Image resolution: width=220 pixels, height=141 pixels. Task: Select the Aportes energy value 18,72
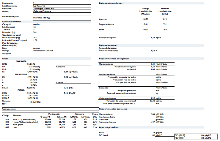coord(146,19)
